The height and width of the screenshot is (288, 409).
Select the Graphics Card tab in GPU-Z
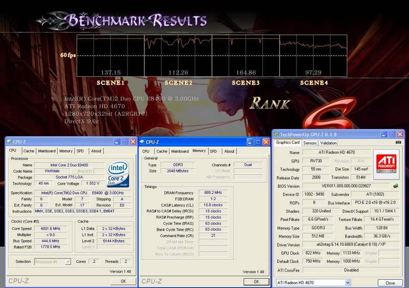(x=288, y=142)
